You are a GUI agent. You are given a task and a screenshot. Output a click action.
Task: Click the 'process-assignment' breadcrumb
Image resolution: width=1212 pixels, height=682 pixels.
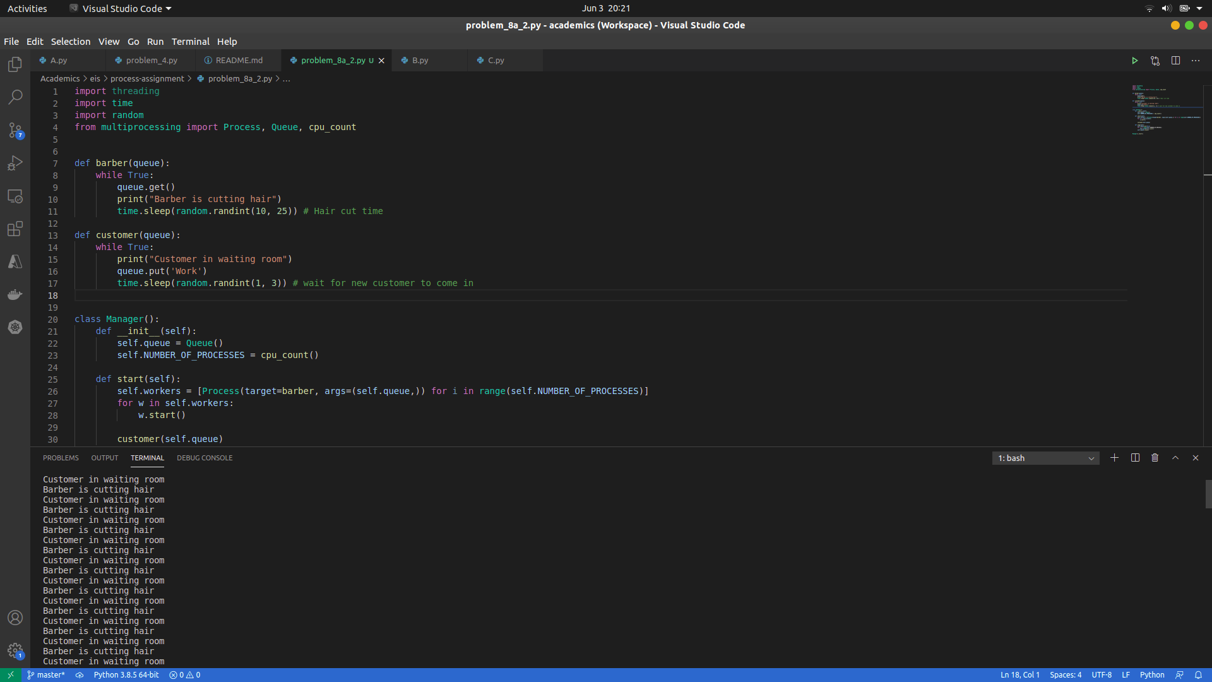pos(147,79)
